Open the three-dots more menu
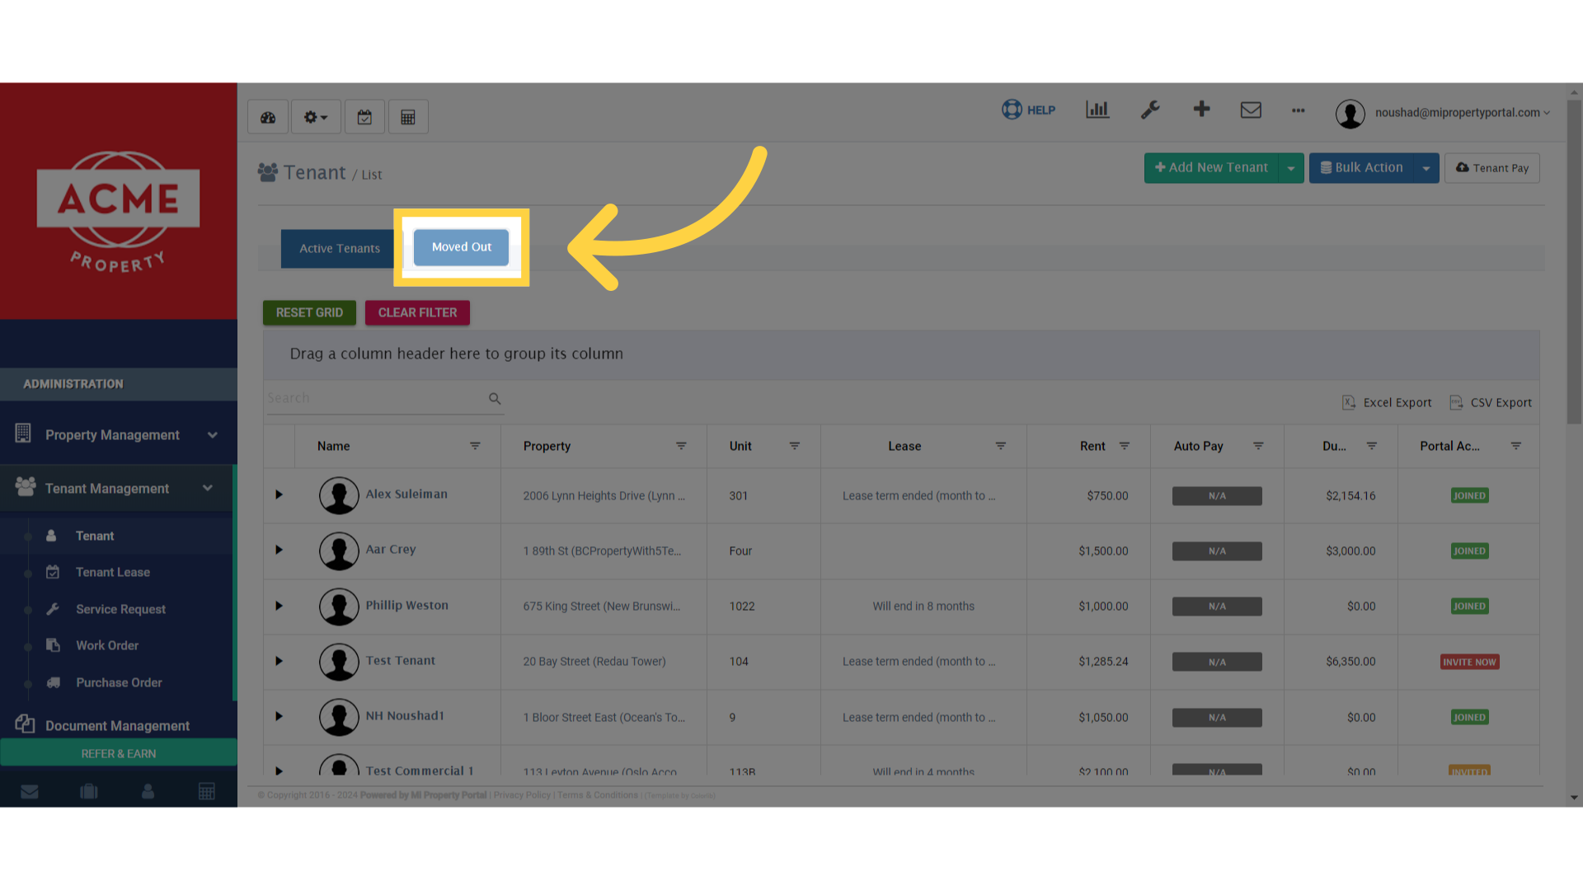 [1299, 110]
